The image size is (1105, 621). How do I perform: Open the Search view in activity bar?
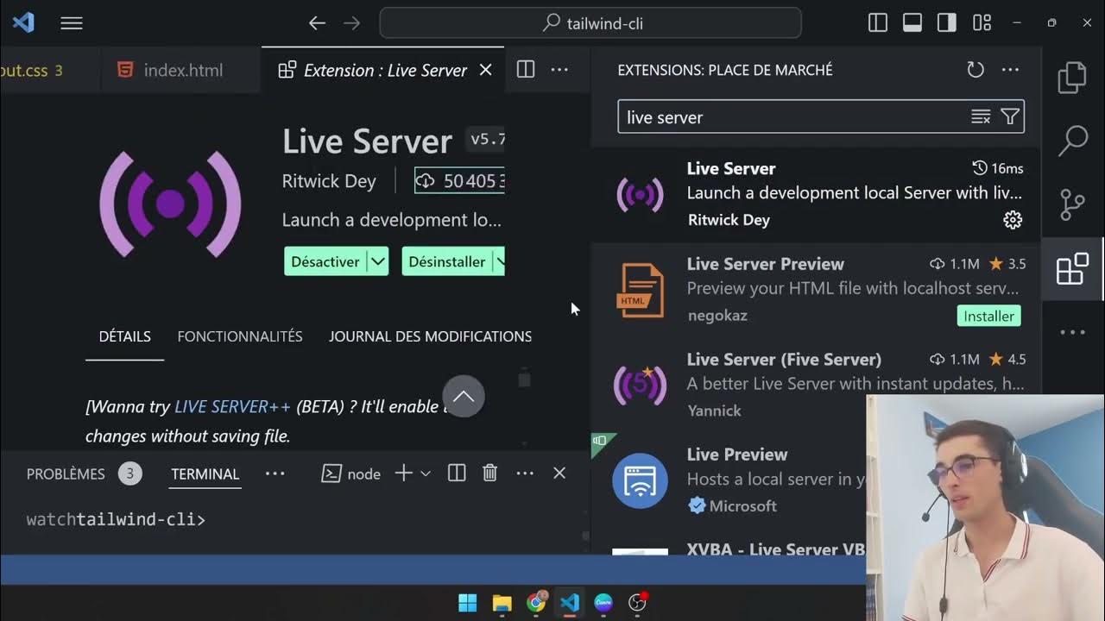[1072, 141]
